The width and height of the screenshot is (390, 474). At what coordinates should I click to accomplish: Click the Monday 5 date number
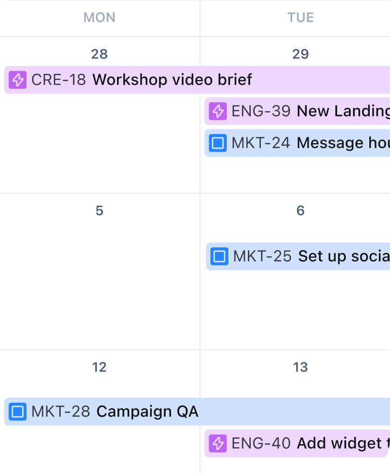pos(99,211)
